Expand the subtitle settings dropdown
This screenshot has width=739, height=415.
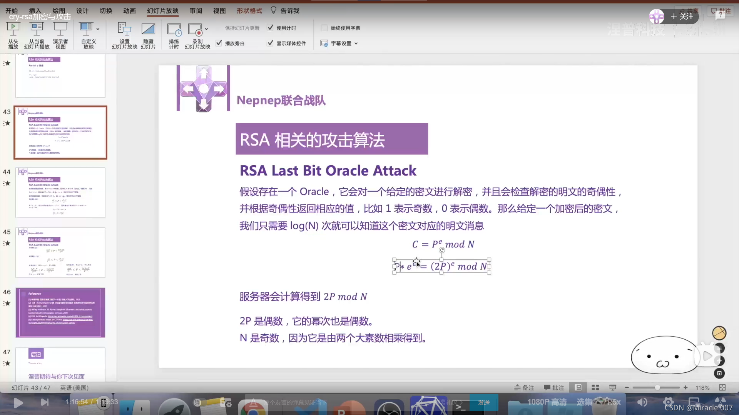tap(356, 43)
